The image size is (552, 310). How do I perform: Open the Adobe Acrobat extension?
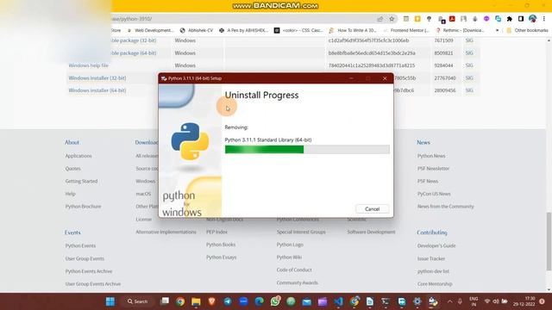[452, 19]
